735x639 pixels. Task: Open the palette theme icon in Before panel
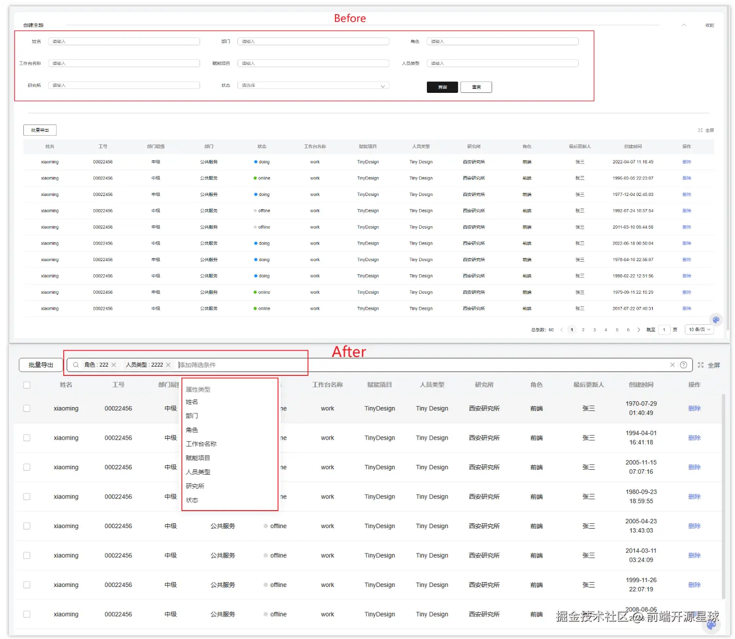(x=716, y=319)
